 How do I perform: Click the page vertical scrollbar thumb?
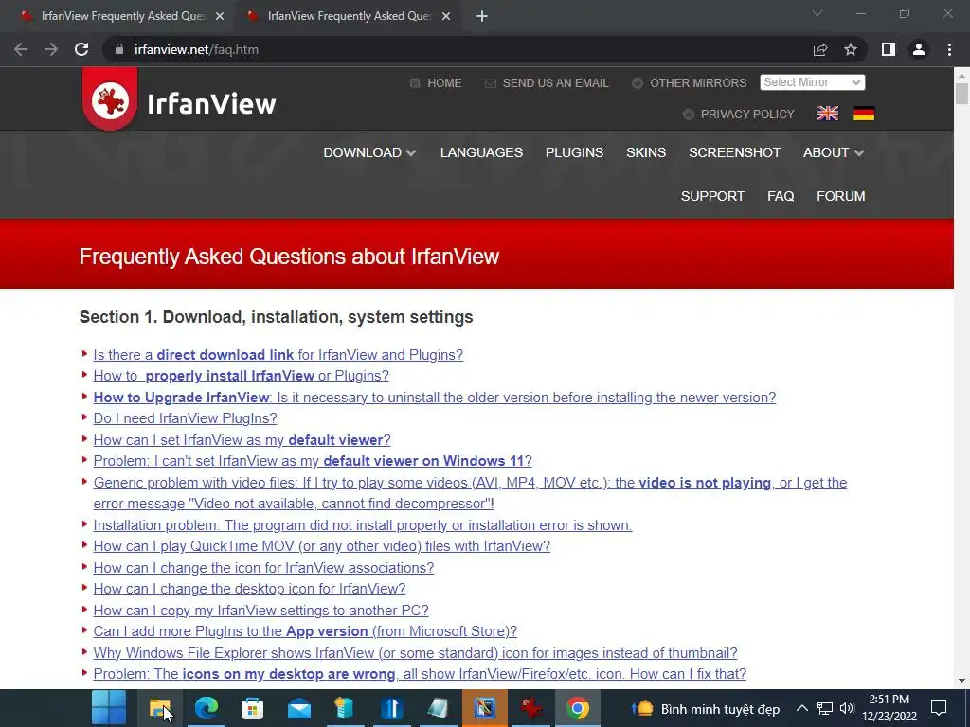(x=961, y=94)
